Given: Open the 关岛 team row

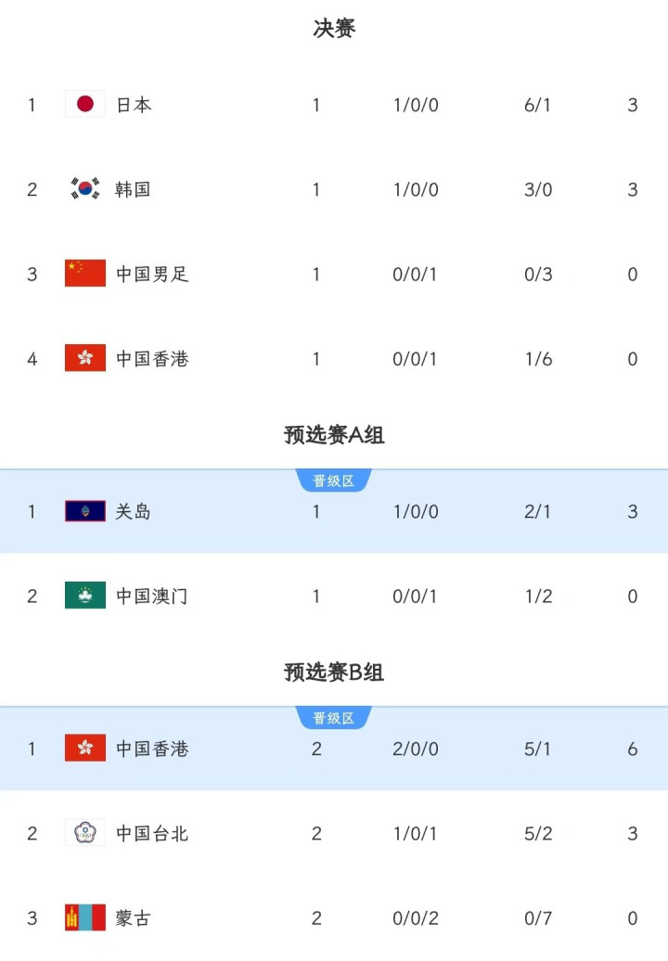Looking at the screenshot, I should pyautogui.click(x=334, y=511).
